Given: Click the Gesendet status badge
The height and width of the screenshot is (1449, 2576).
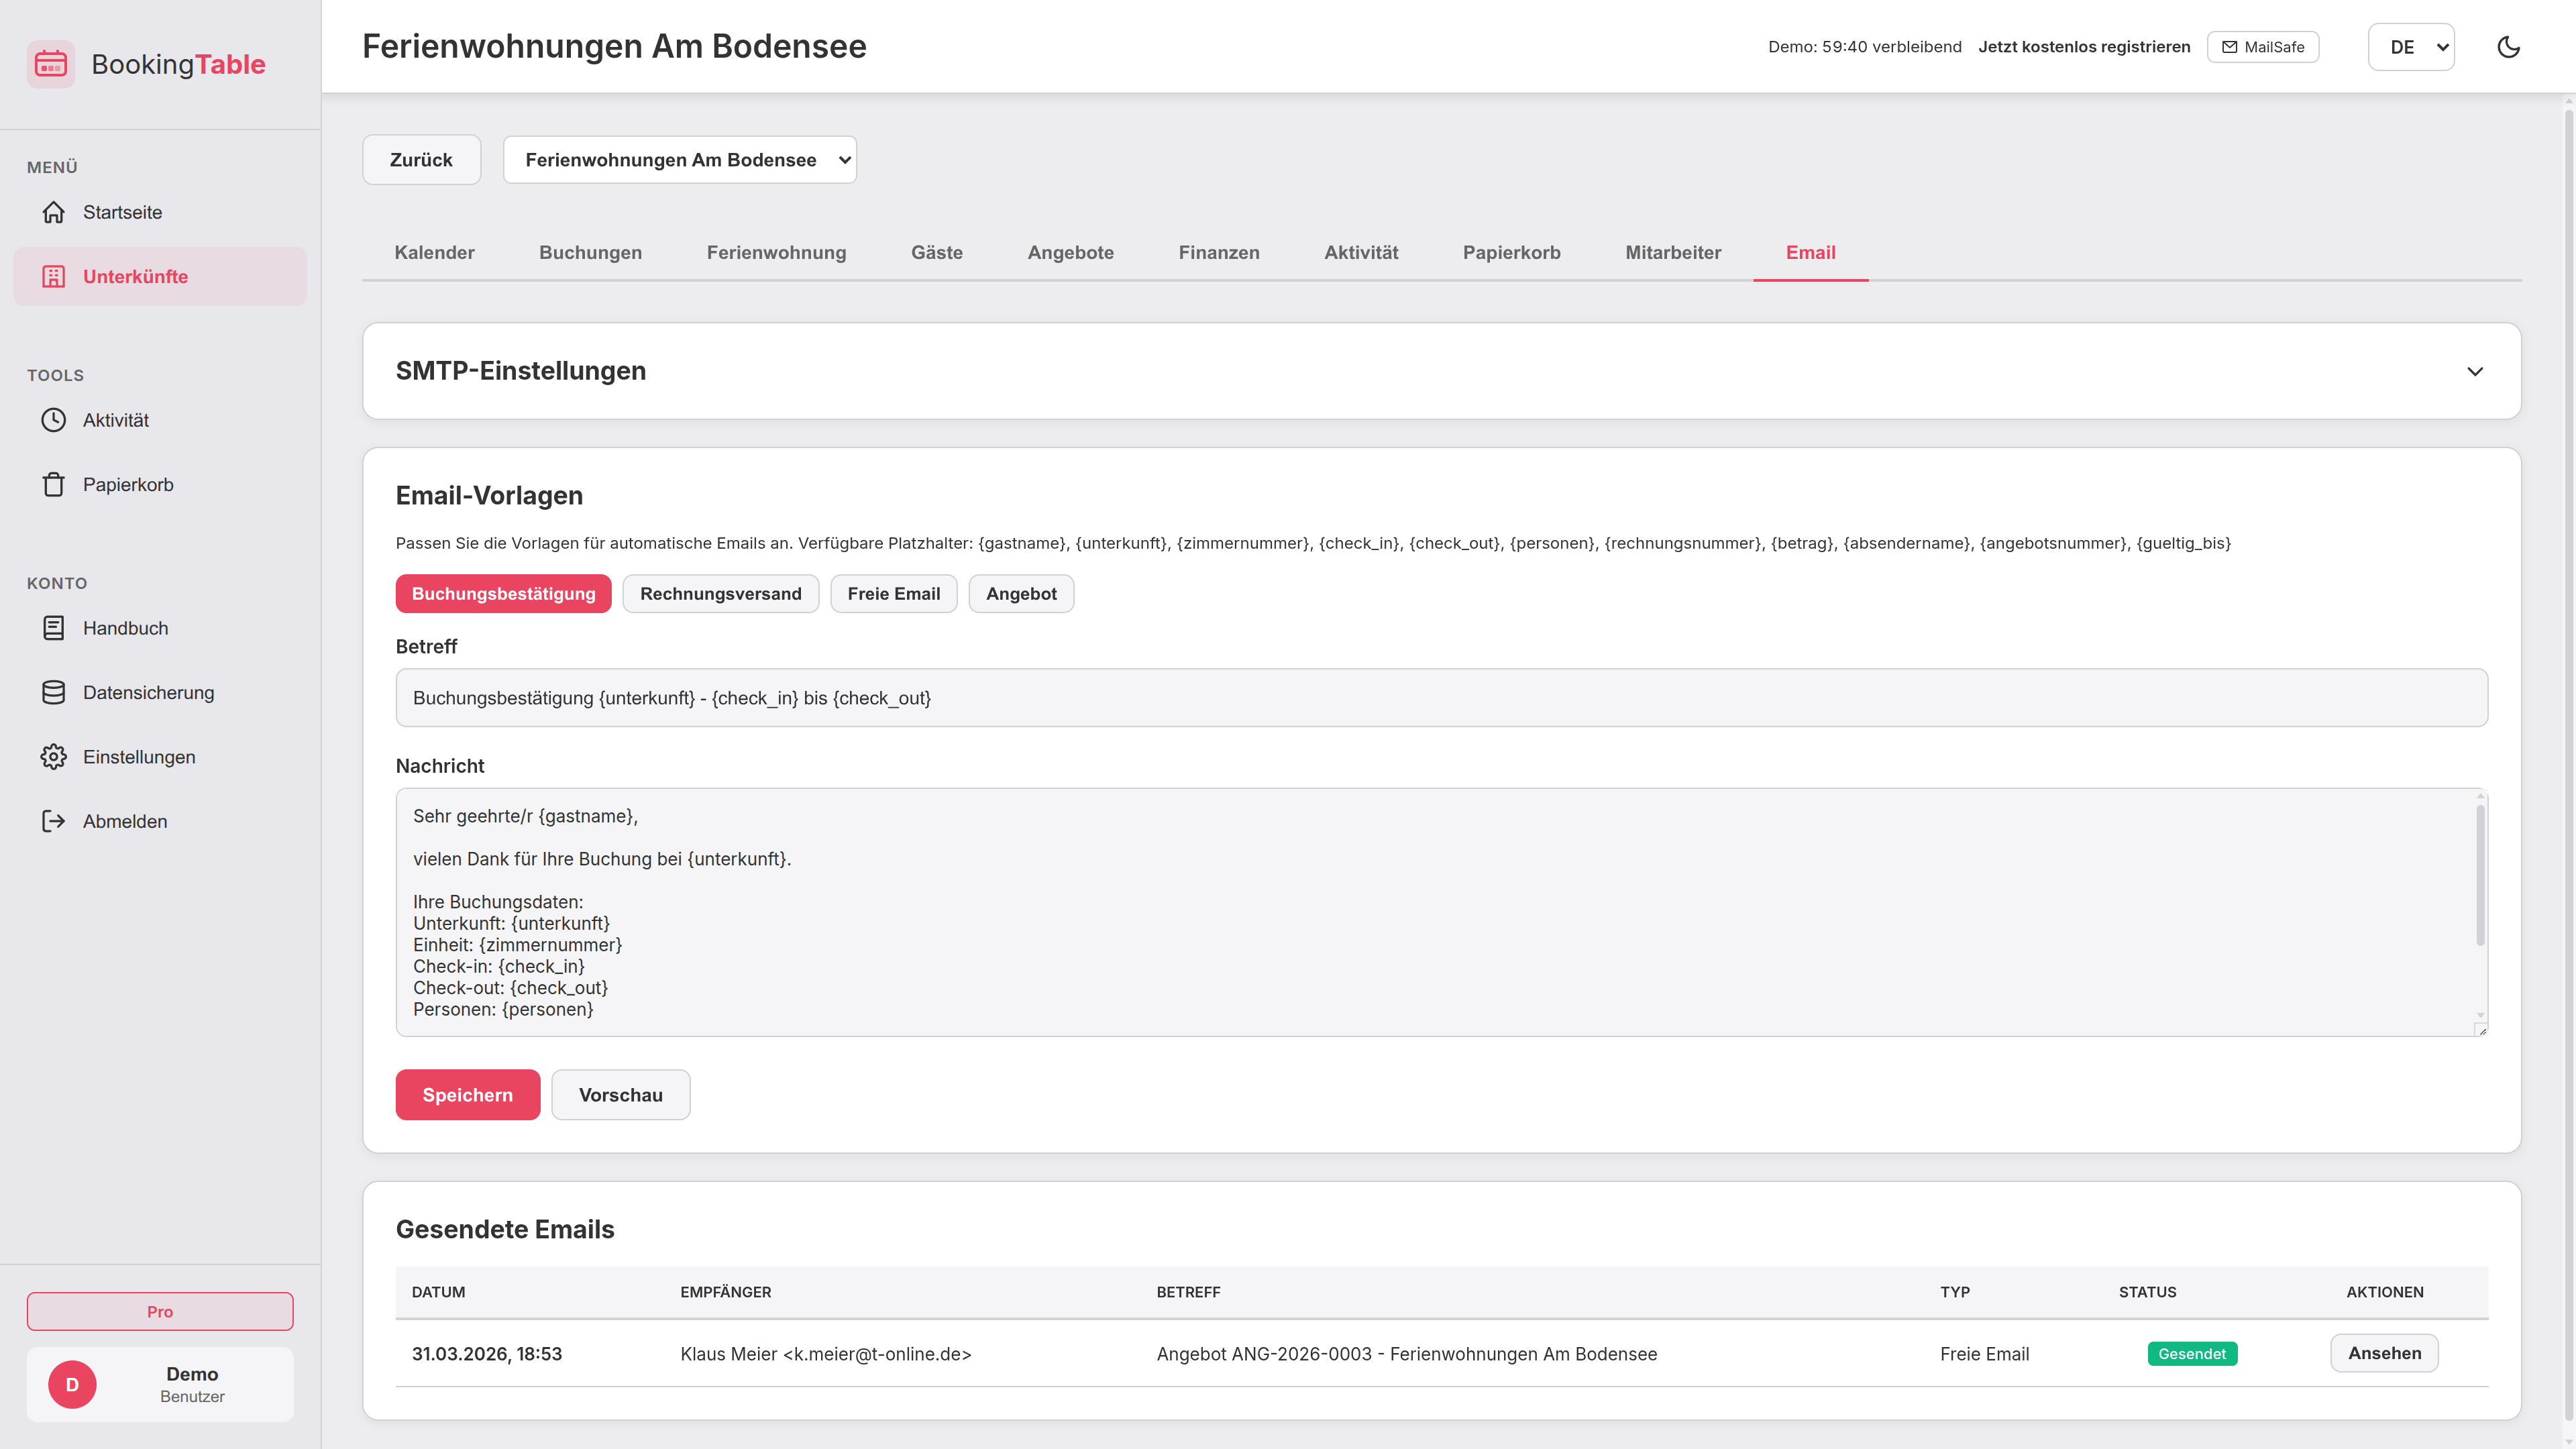Looking at the screenshot, I should (x=2192, y=1354).
